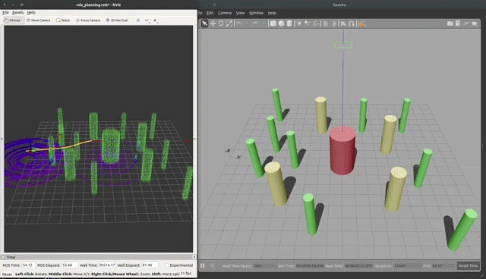Click the Reset Time button
486x279 pixels.
pos(468,265)
